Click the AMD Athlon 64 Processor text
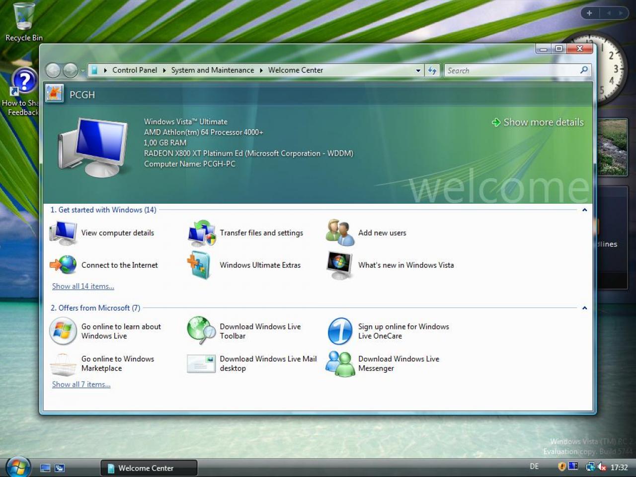Image resolution: width=636 pixels, height=477 pixels. point(204,132)
